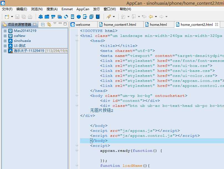Select the Mas20141219 project
The image size is (224, 169).
pyautogui.click(x=25, y=31)
